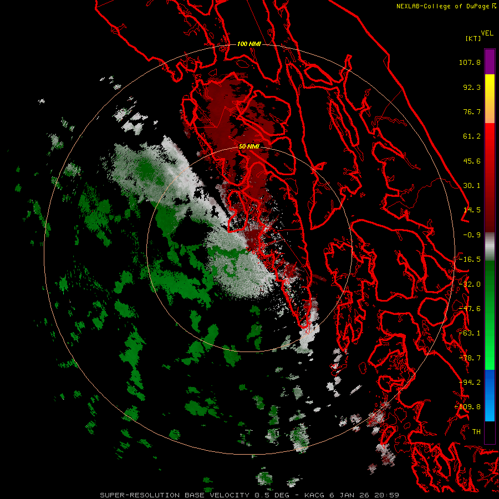This screenshot has height=499, width=499.
Task: Click the blue segment of the velocity color bar
Action: tap(490, 395)
